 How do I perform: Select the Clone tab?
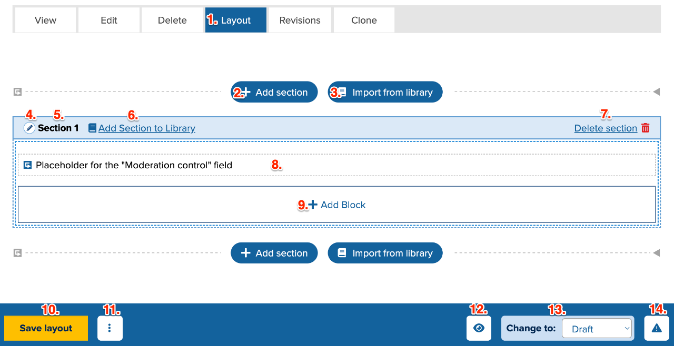(364, 21)
